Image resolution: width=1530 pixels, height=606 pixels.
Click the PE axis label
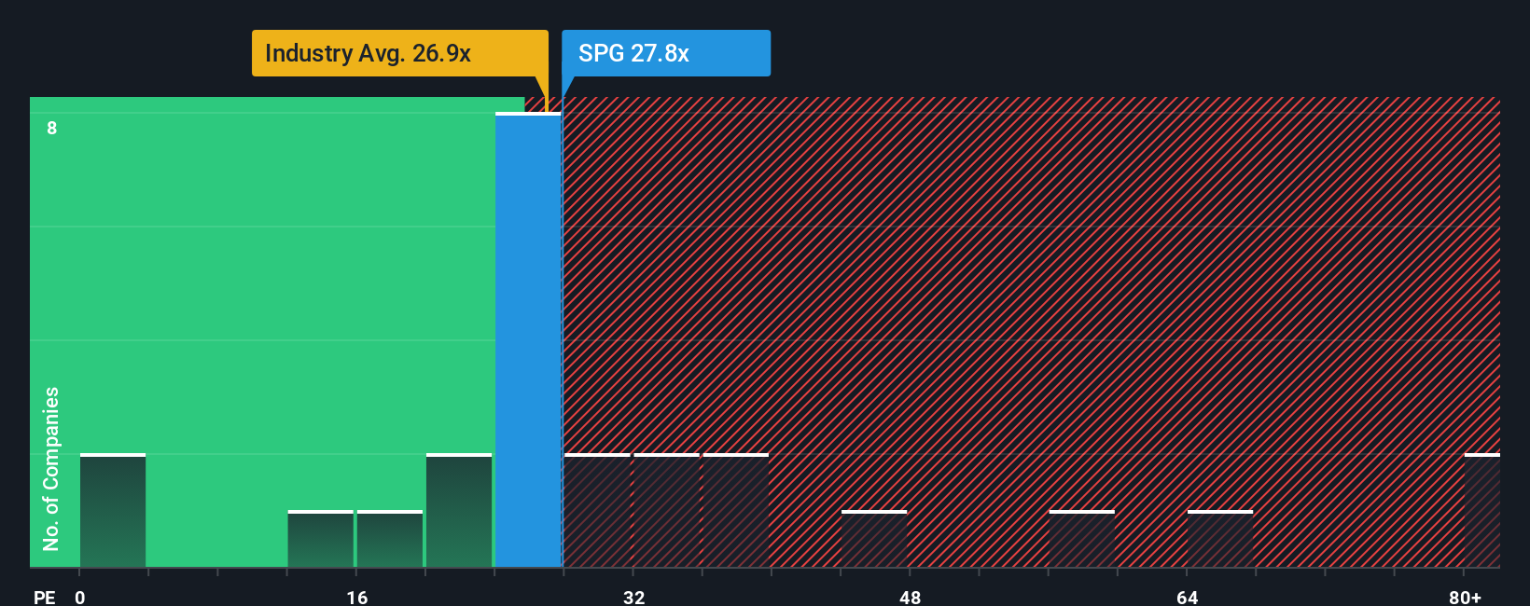pos(45,597)
